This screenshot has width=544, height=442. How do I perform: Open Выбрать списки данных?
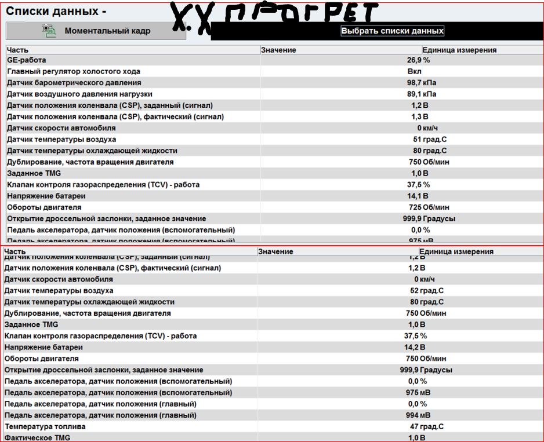(392, 31)
